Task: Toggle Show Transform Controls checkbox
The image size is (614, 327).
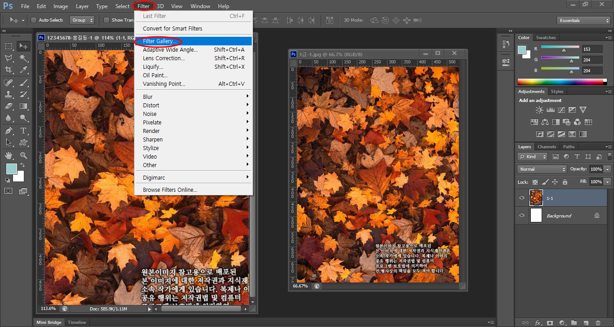Action: tap(107, 20)
